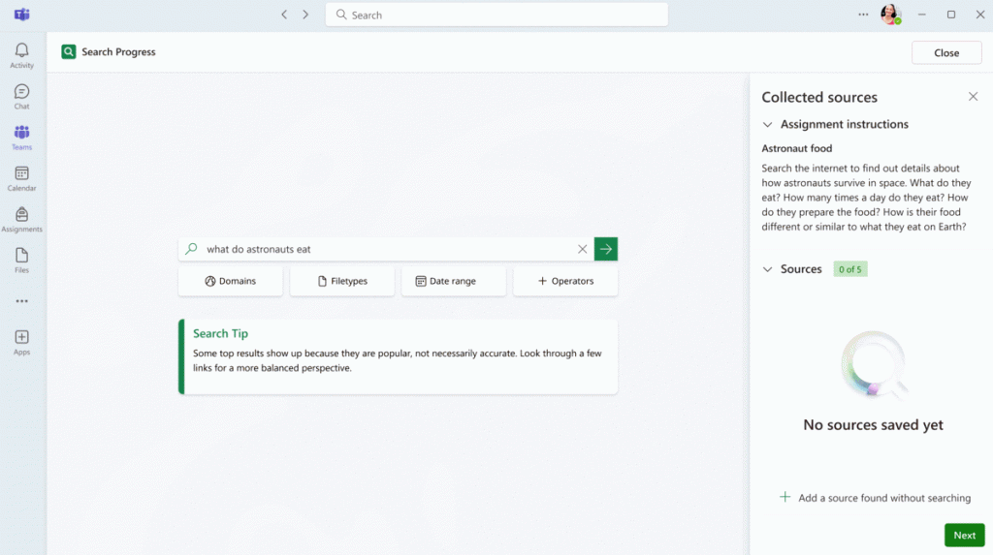993x555 pixels.
Task: Open the Apps store in sidebar
Action: pos(21,342)
